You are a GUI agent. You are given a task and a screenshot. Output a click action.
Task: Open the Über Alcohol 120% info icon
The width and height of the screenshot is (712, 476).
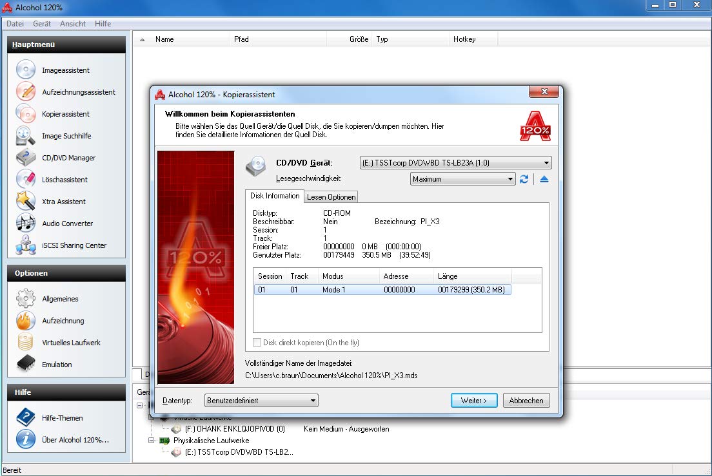point(25,439)
